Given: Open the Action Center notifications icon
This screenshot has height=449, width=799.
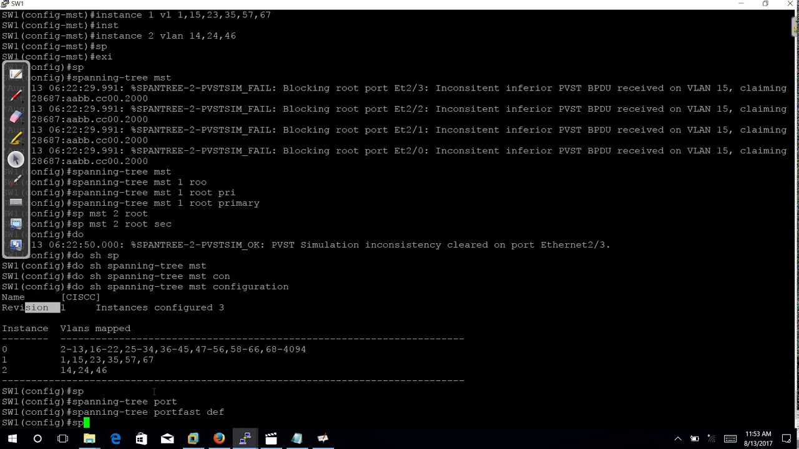Looking at the screenshot, I should [x=786, y=439].
